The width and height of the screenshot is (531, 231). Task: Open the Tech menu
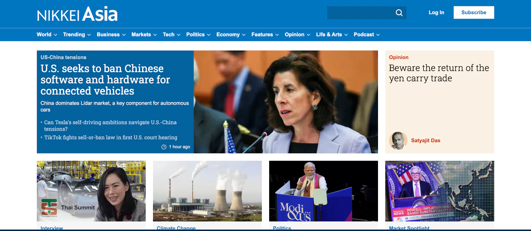172,34
